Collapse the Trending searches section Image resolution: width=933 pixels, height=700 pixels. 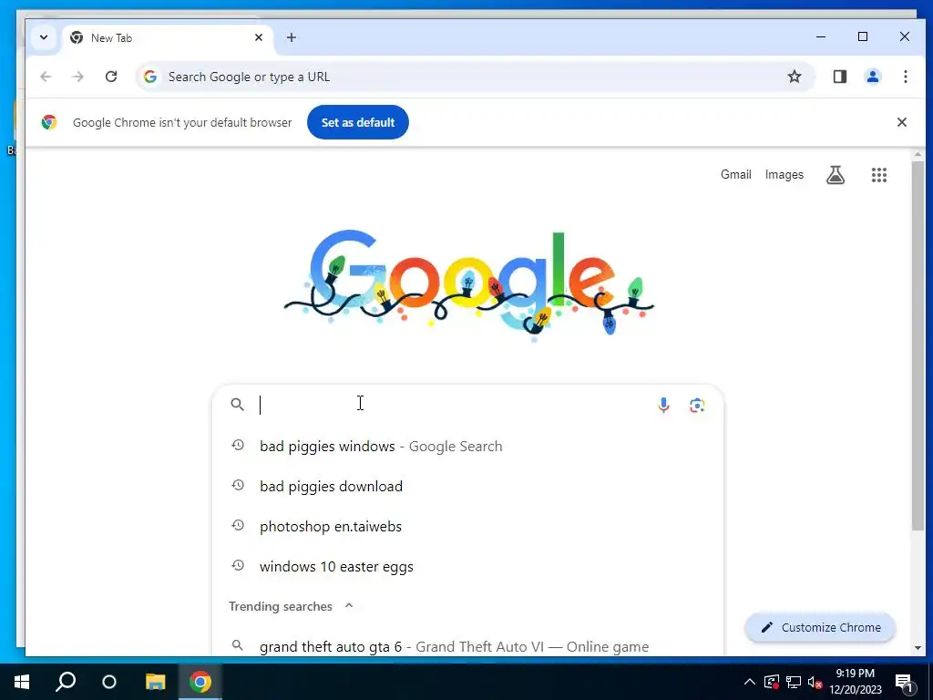[349, 606]
